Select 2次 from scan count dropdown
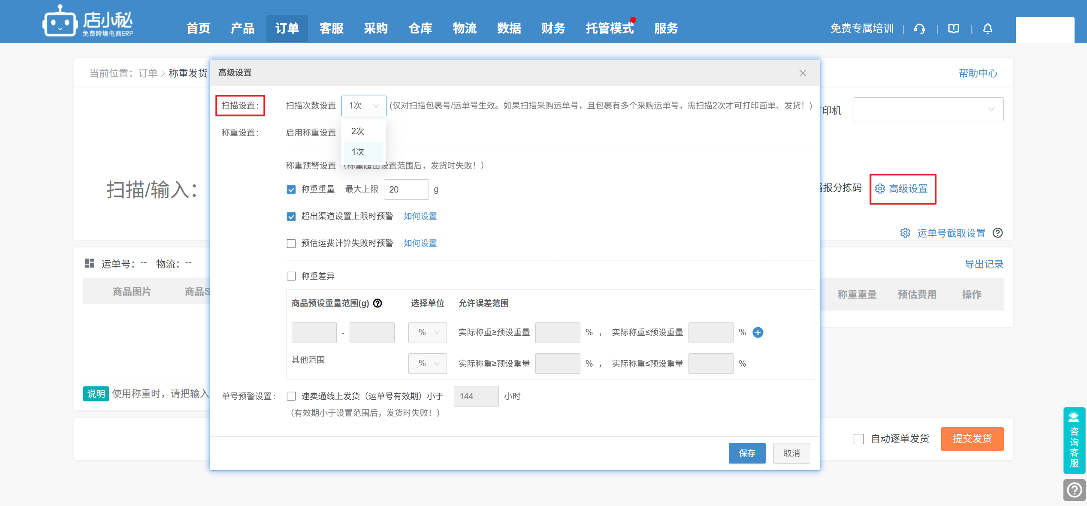 tap(358, 131)
